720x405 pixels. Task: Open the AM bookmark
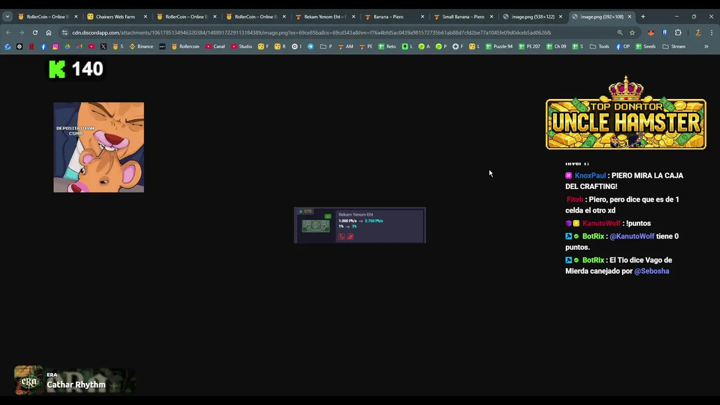[x=346, y=47]
